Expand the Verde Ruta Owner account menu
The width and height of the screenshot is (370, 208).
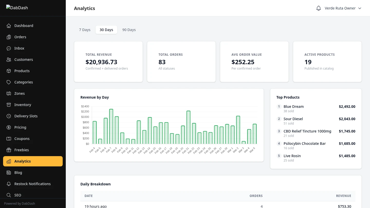[x=343, y=8]
